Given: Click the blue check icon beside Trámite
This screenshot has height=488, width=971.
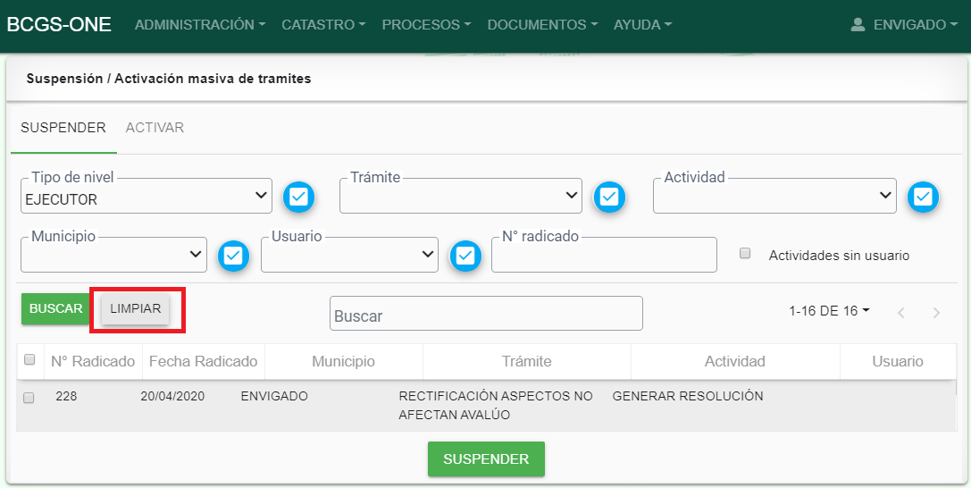Looking at the screenshot, I should 609,197.
